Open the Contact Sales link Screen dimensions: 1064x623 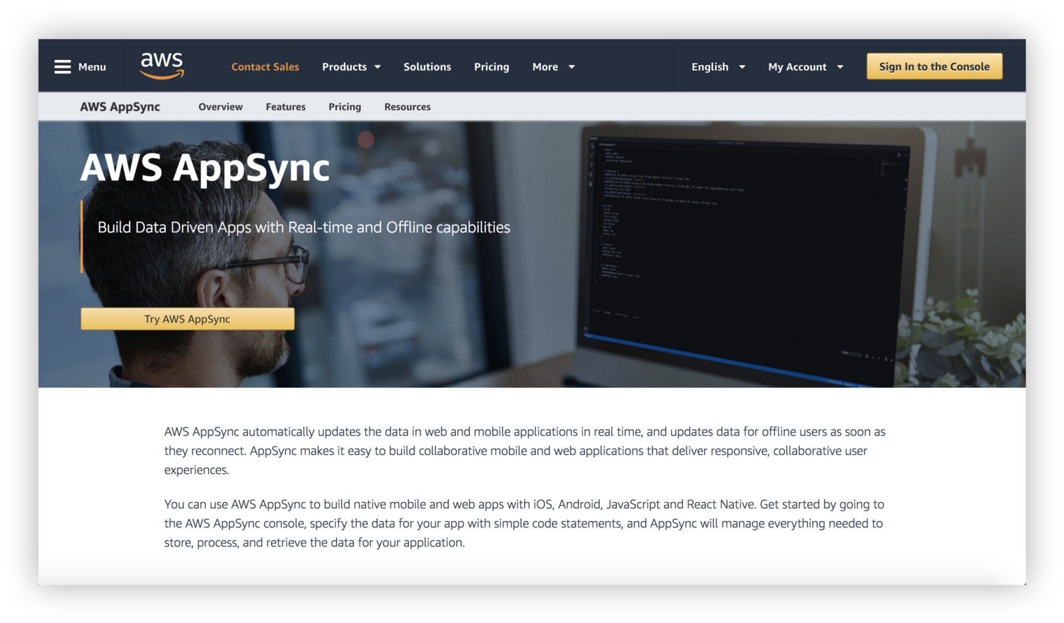pyautogui.click(x=265, y=66)
